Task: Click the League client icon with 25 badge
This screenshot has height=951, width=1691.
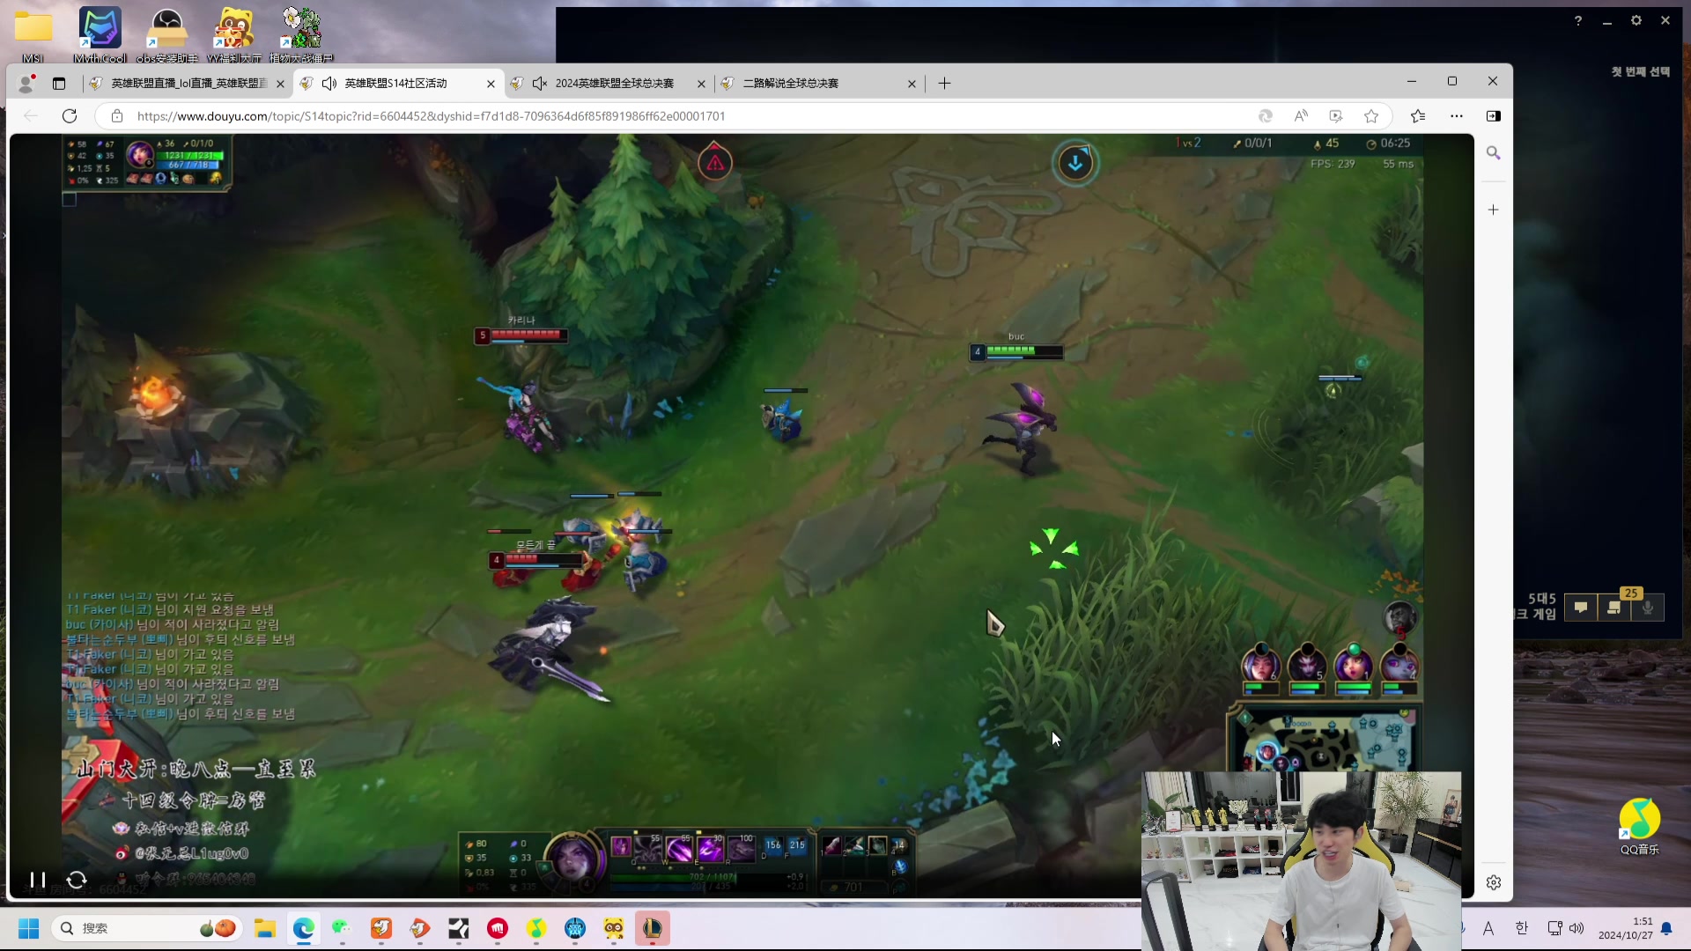Action: pos(1614,607)
